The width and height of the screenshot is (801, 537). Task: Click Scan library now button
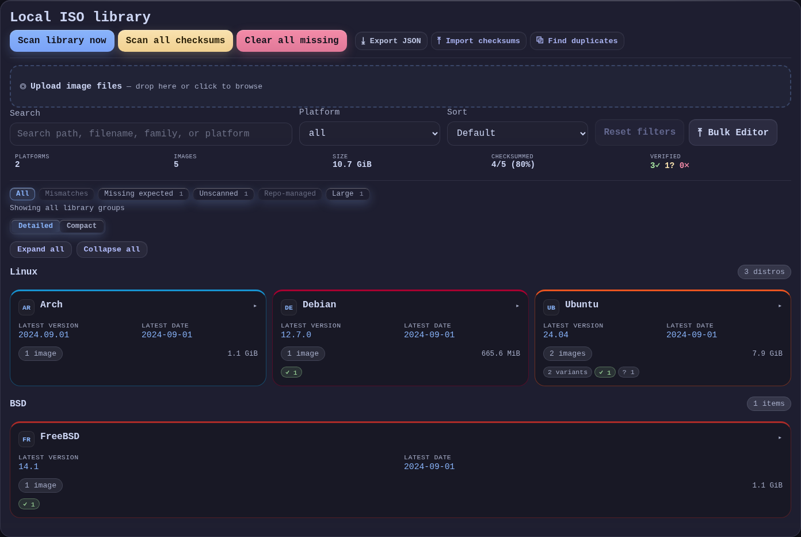pyautogui.click(x=62, y=41)
